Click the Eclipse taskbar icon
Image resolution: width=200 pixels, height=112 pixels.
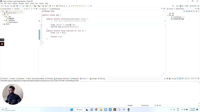(128, 110)
